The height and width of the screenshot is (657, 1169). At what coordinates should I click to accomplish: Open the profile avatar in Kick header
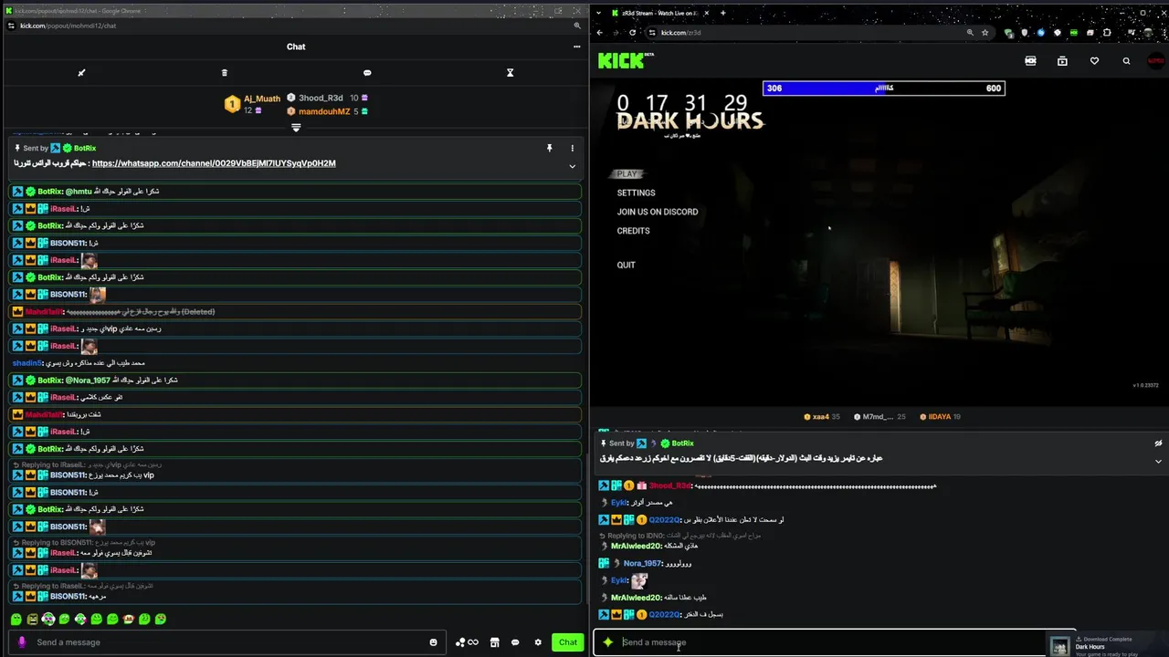pos(1155,61)
